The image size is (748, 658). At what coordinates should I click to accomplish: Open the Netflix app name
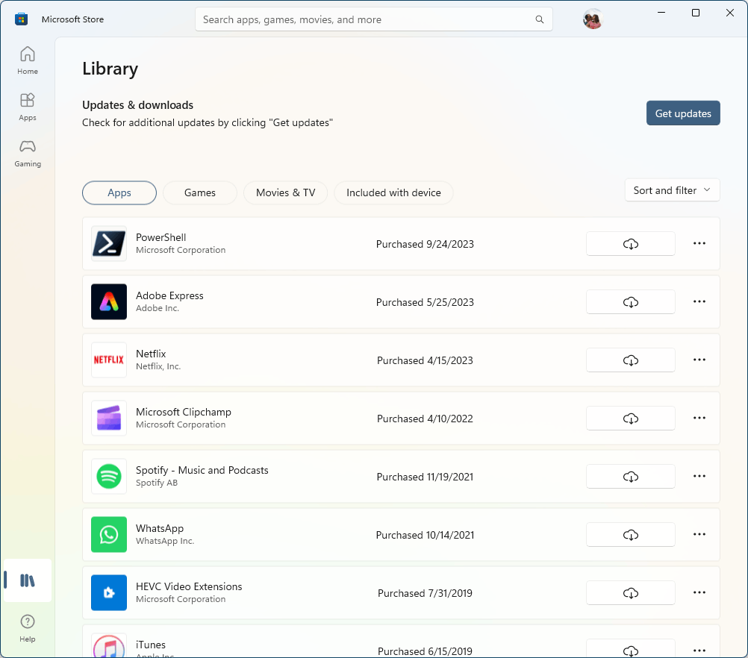pyautogui.click(x=151, y=354)
